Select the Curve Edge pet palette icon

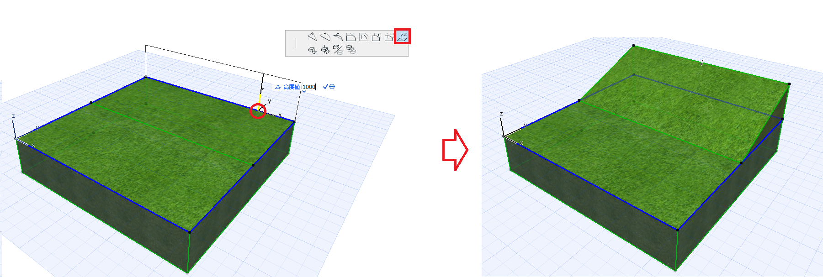325,37
